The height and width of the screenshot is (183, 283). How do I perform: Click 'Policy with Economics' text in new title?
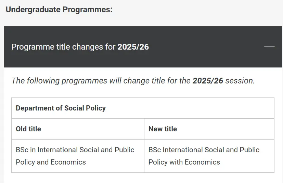[184, 162]
